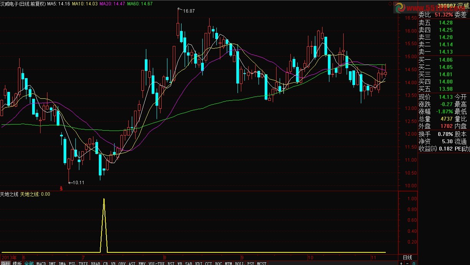Open the 模板 template tab

pos(17,263)
